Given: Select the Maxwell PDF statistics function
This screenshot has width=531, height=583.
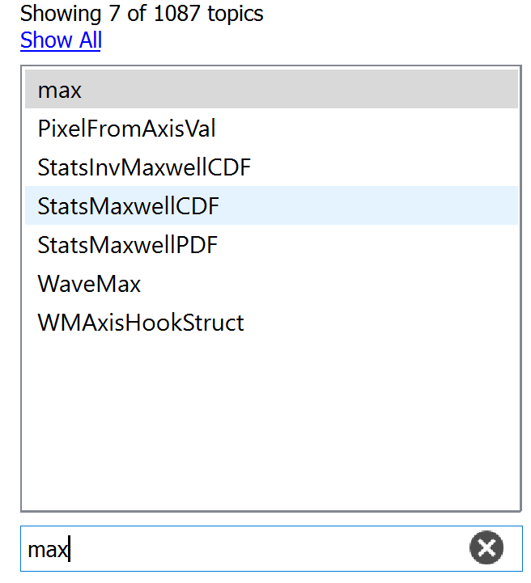Looking at the screenshot, I should [271, 245].
